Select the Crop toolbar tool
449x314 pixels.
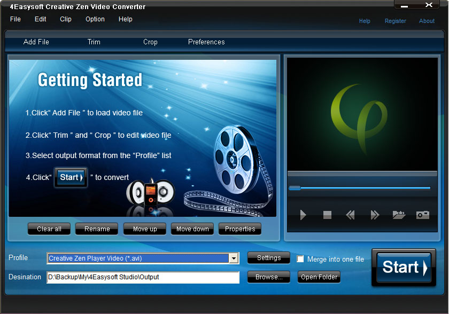(x=150, y=42)
